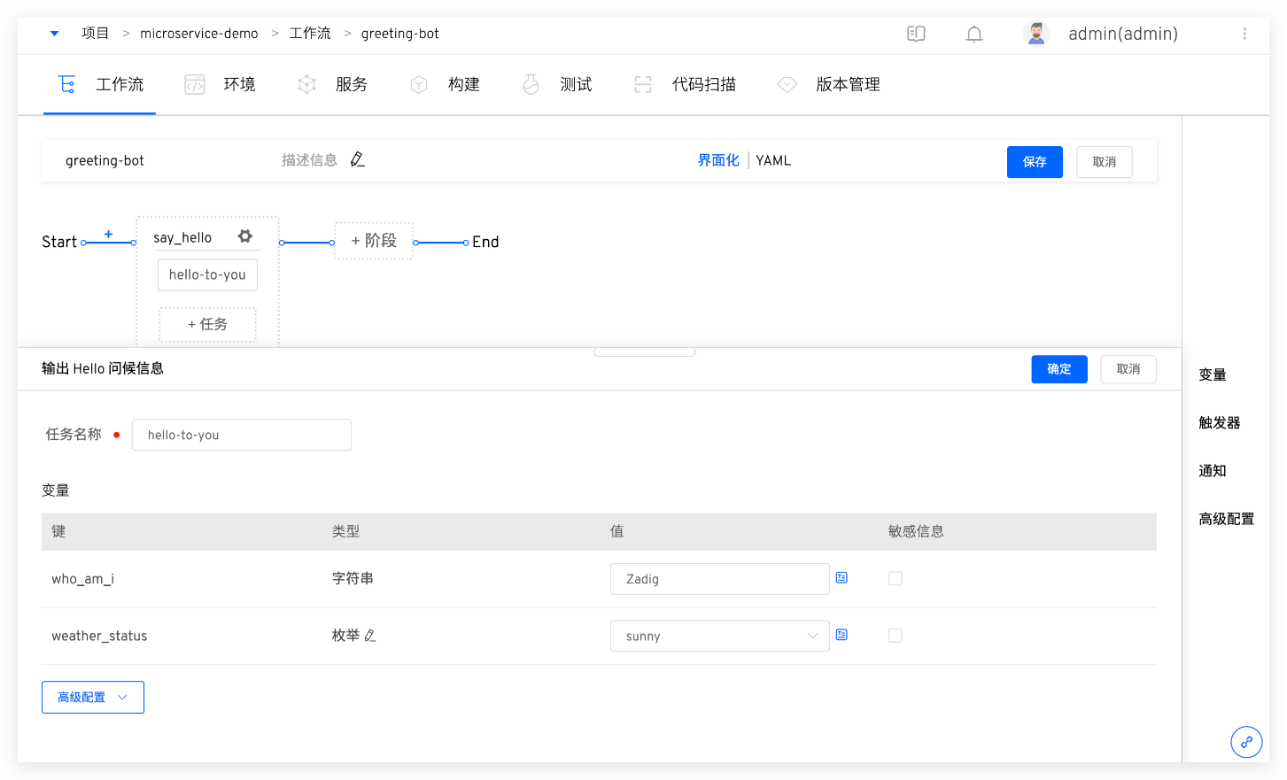The image size is (1287, 780).
Task: Check the 敏感信息 checkbox for who_am_i
Action: pyautogui.click(x=895, y=577)
